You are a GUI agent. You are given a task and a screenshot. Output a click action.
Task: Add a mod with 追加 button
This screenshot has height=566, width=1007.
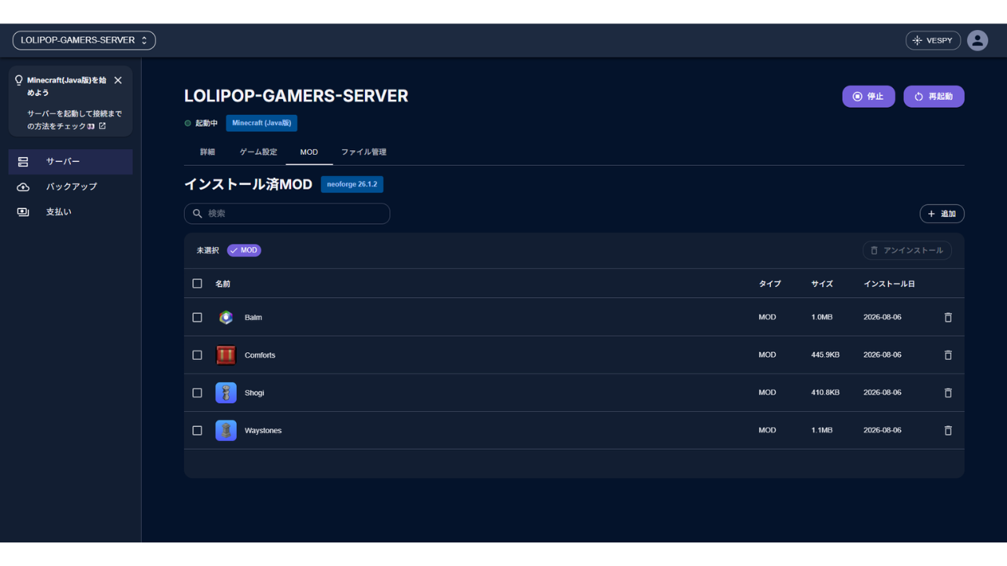[x=942, y=214]
